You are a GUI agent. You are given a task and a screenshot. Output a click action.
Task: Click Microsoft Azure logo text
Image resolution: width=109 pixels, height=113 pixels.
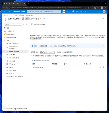19,12
